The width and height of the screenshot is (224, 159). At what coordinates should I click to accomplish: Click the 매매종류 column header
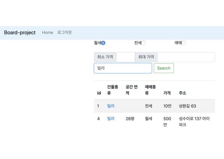[x=150, y=90]
